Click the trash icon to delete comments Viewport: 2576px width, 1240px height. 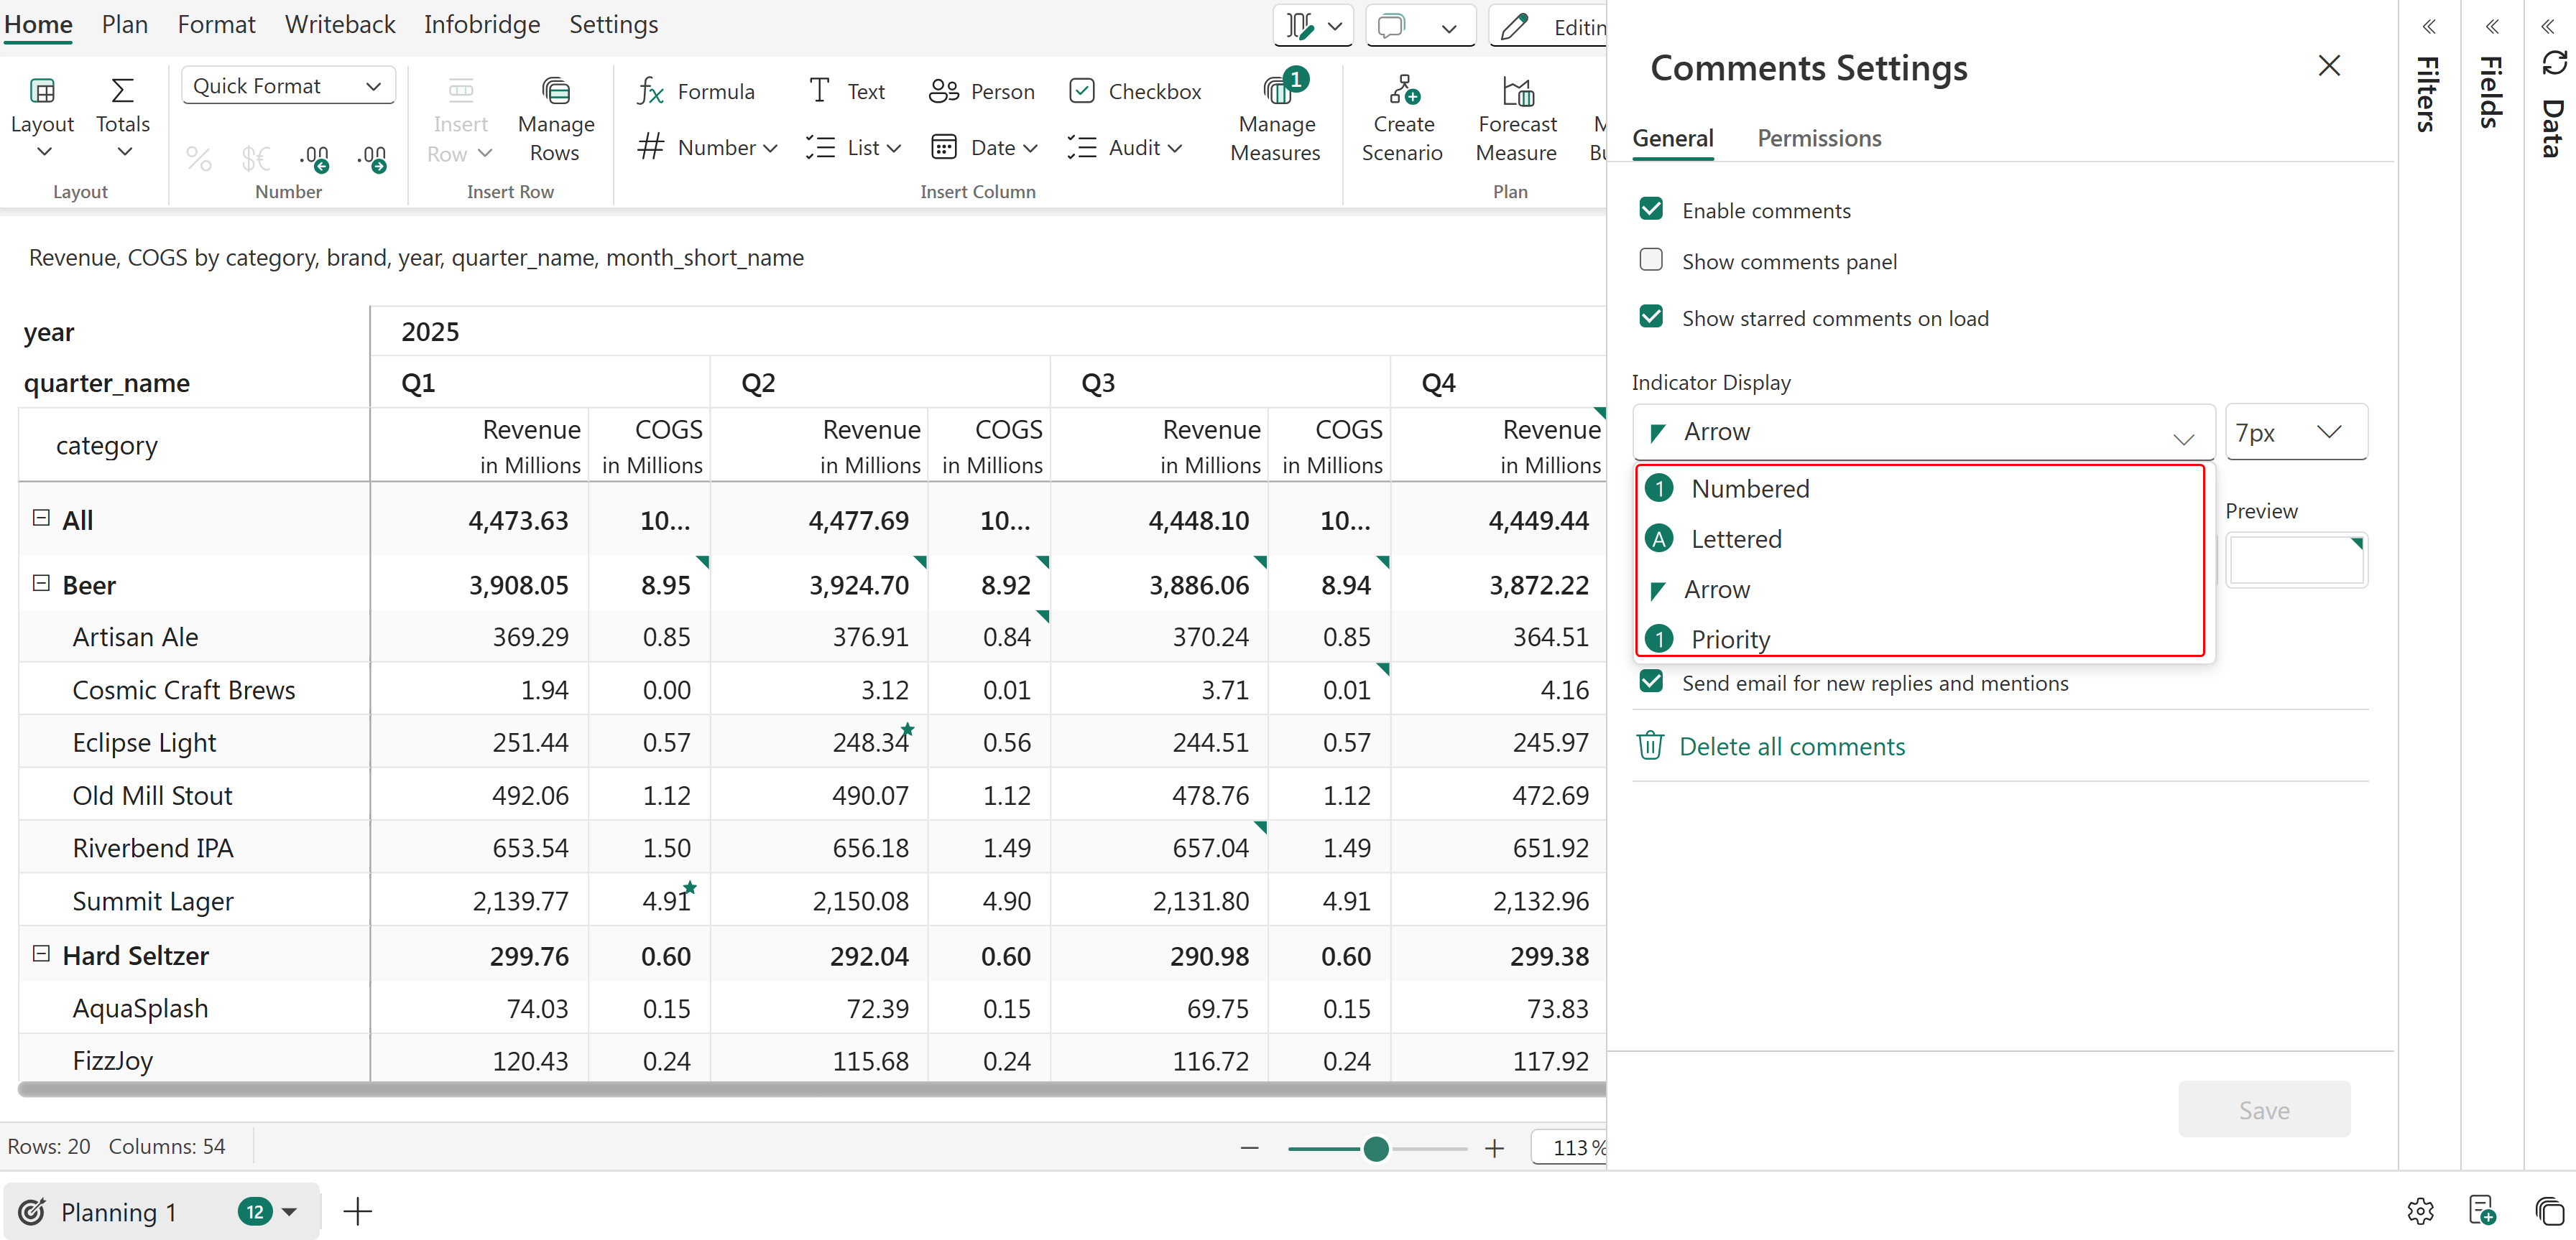coord(1649,745)
